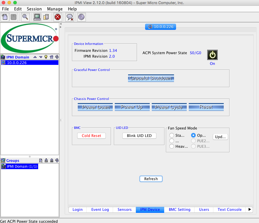Click the horizontal divider handle above Groups

[x=30, y=157]
